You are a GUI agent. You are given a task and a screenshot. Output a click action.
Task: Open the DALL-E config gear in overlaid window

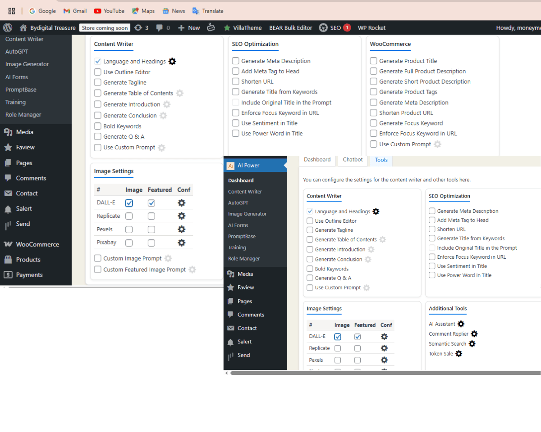pyautogui.click(x=384, y=337)
